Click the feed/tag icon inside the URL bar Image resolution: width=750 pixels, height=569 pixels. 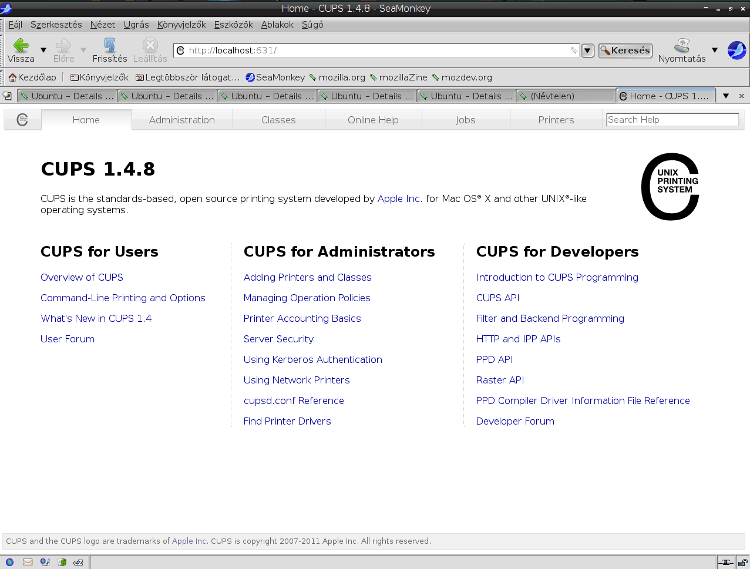(574, 50)
